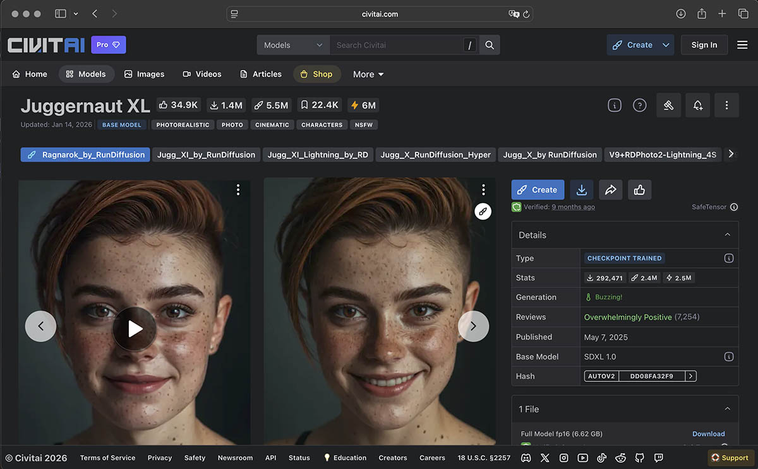Screen dimensions: 758x469
Task: Click the Sign In button
Action: 704,45
